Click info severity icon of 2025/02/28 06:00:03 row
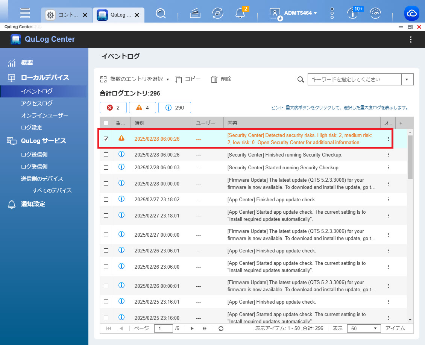425x345 pixels. pos(121,167)
